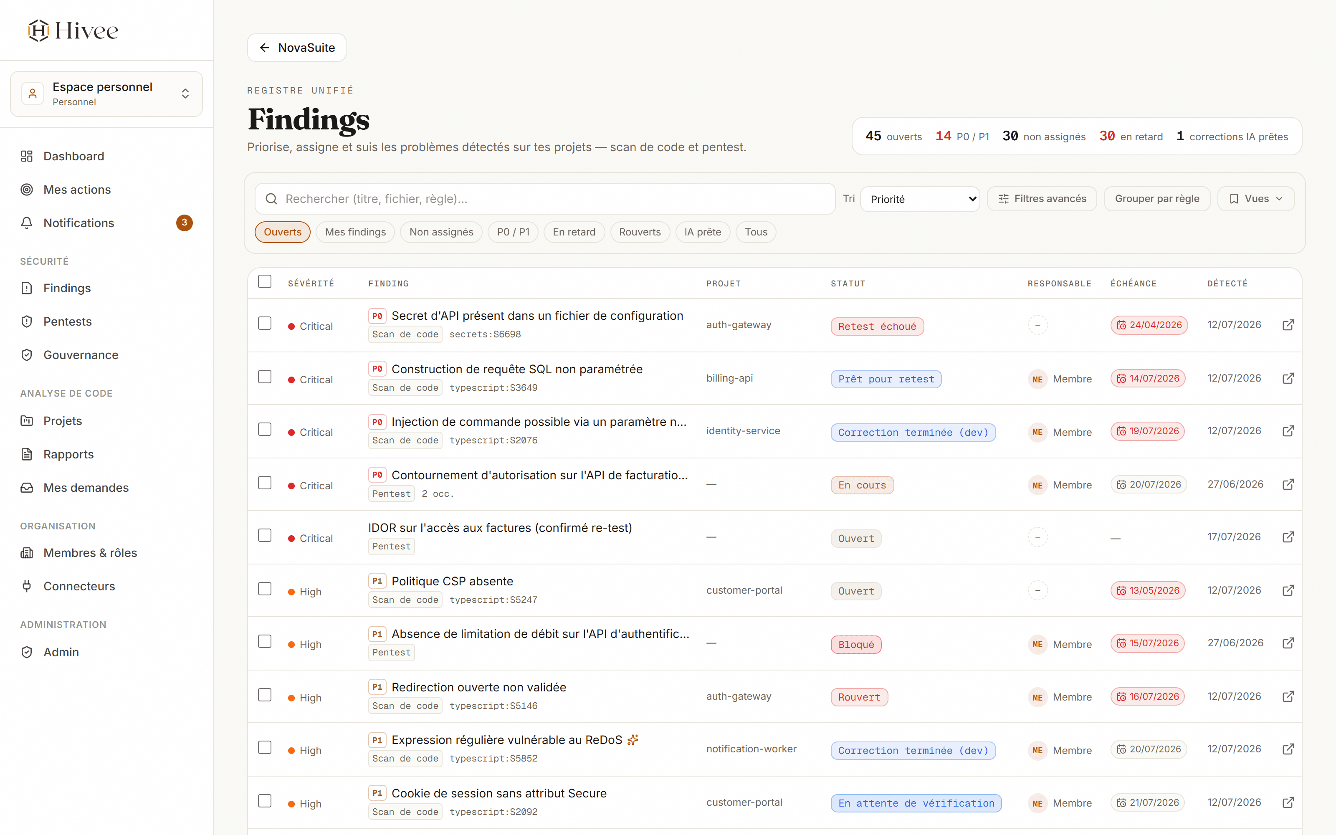Screen dimensions: 1336x835
Task: Open the Priorité sort dropdown
Action: pyautogui.click(x=920, y=199)
